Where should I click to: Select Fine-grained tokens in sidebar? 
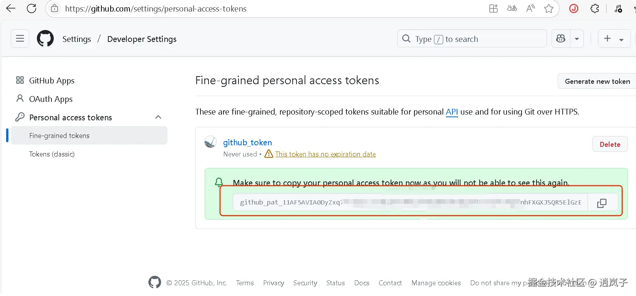coord(59,136)
